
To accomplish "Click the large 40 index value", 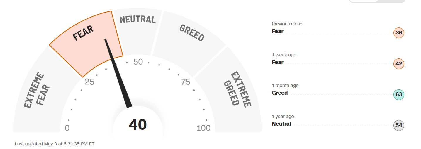I will [138, 125].
